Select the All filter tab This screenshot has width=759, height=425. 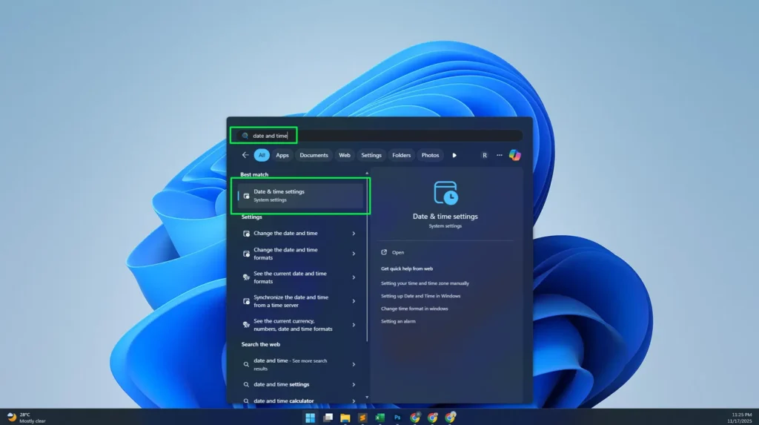tap(262, 155)
